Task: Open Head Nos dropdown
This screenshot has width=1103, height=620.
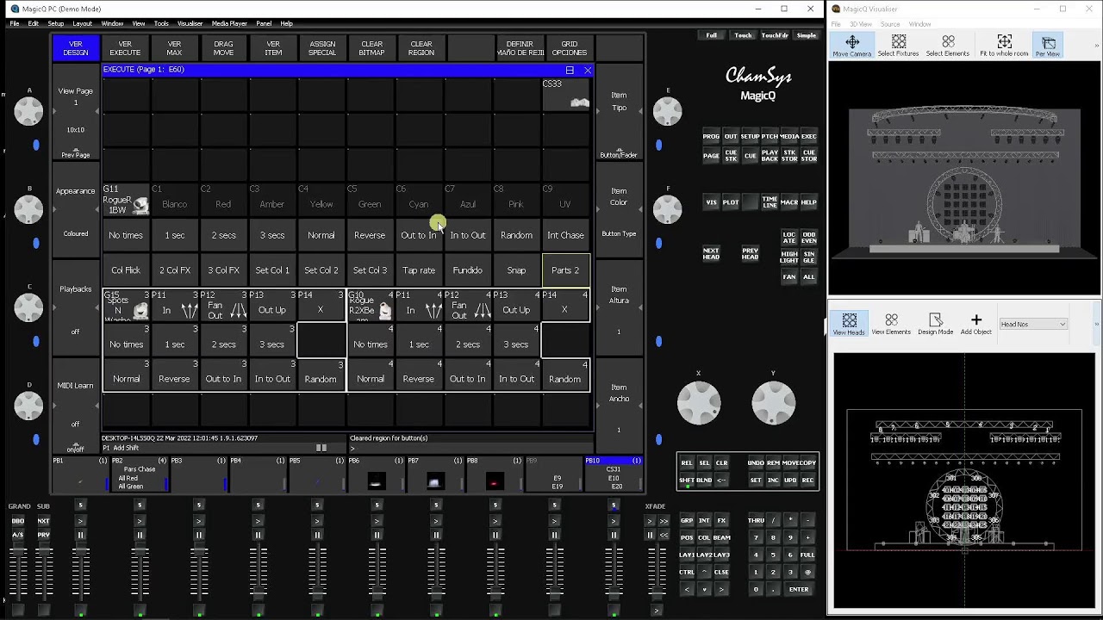Action: [1033, 324]
